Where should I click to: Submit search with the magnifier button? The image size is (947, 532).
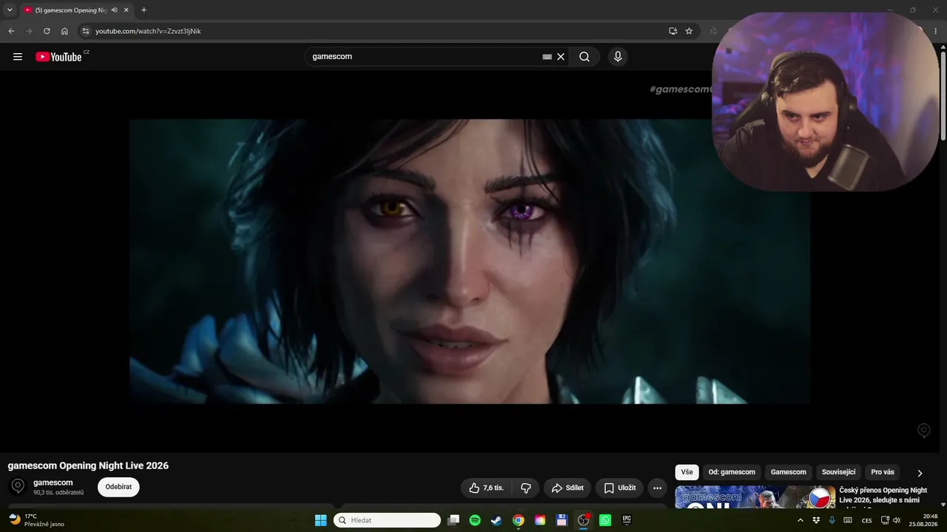click(x=584, y=57)
